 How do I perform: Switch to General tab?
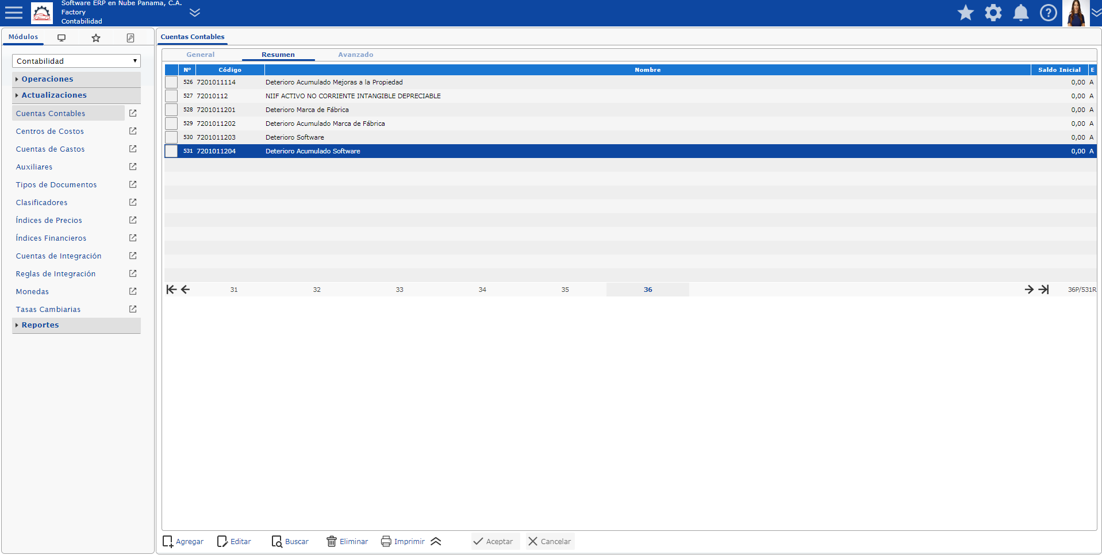(201, 55)
